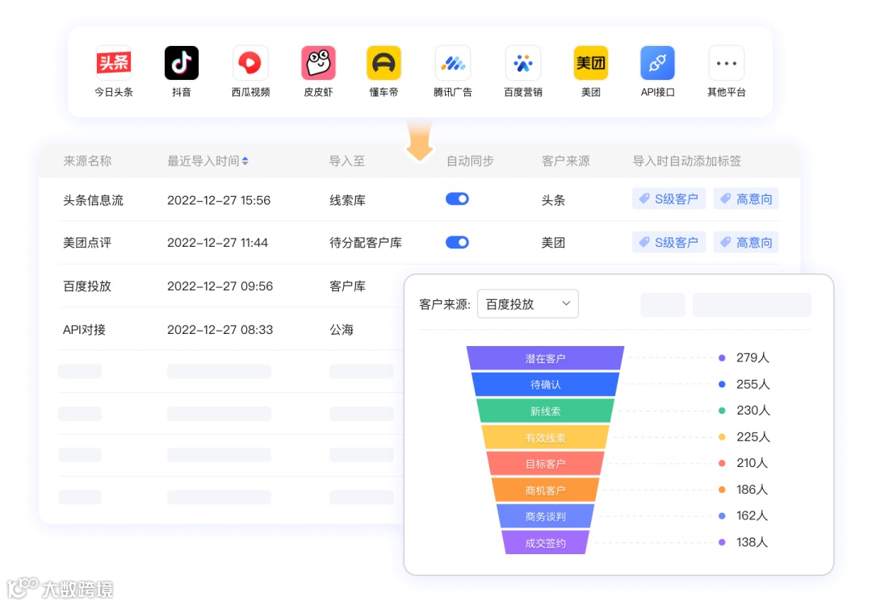This screenshot has height=605, width=872.
Task: Open the 客户来源 dropdown showing 百度投放
Action: (527, 303)
